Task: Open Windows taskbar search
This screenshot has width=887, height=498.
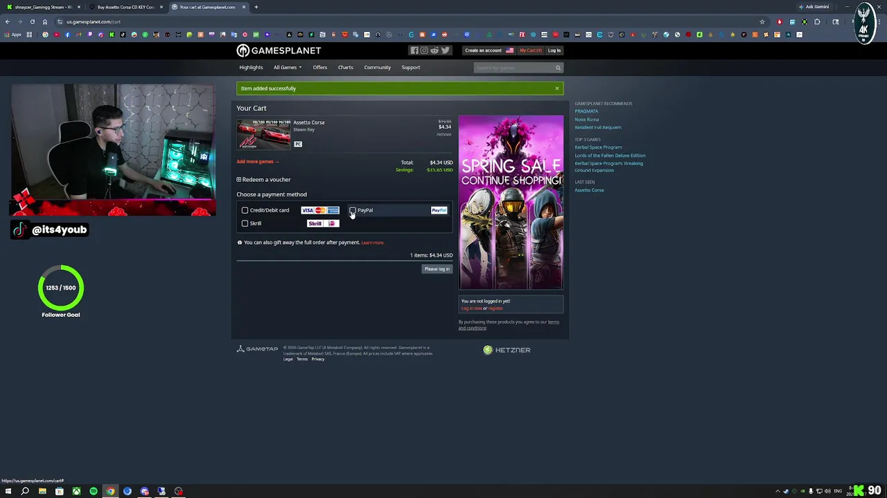Action: pos(25,491)
